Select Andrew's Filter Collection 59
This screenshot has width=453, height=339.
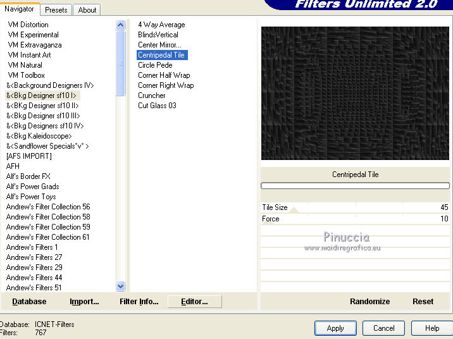click(48, 227)
